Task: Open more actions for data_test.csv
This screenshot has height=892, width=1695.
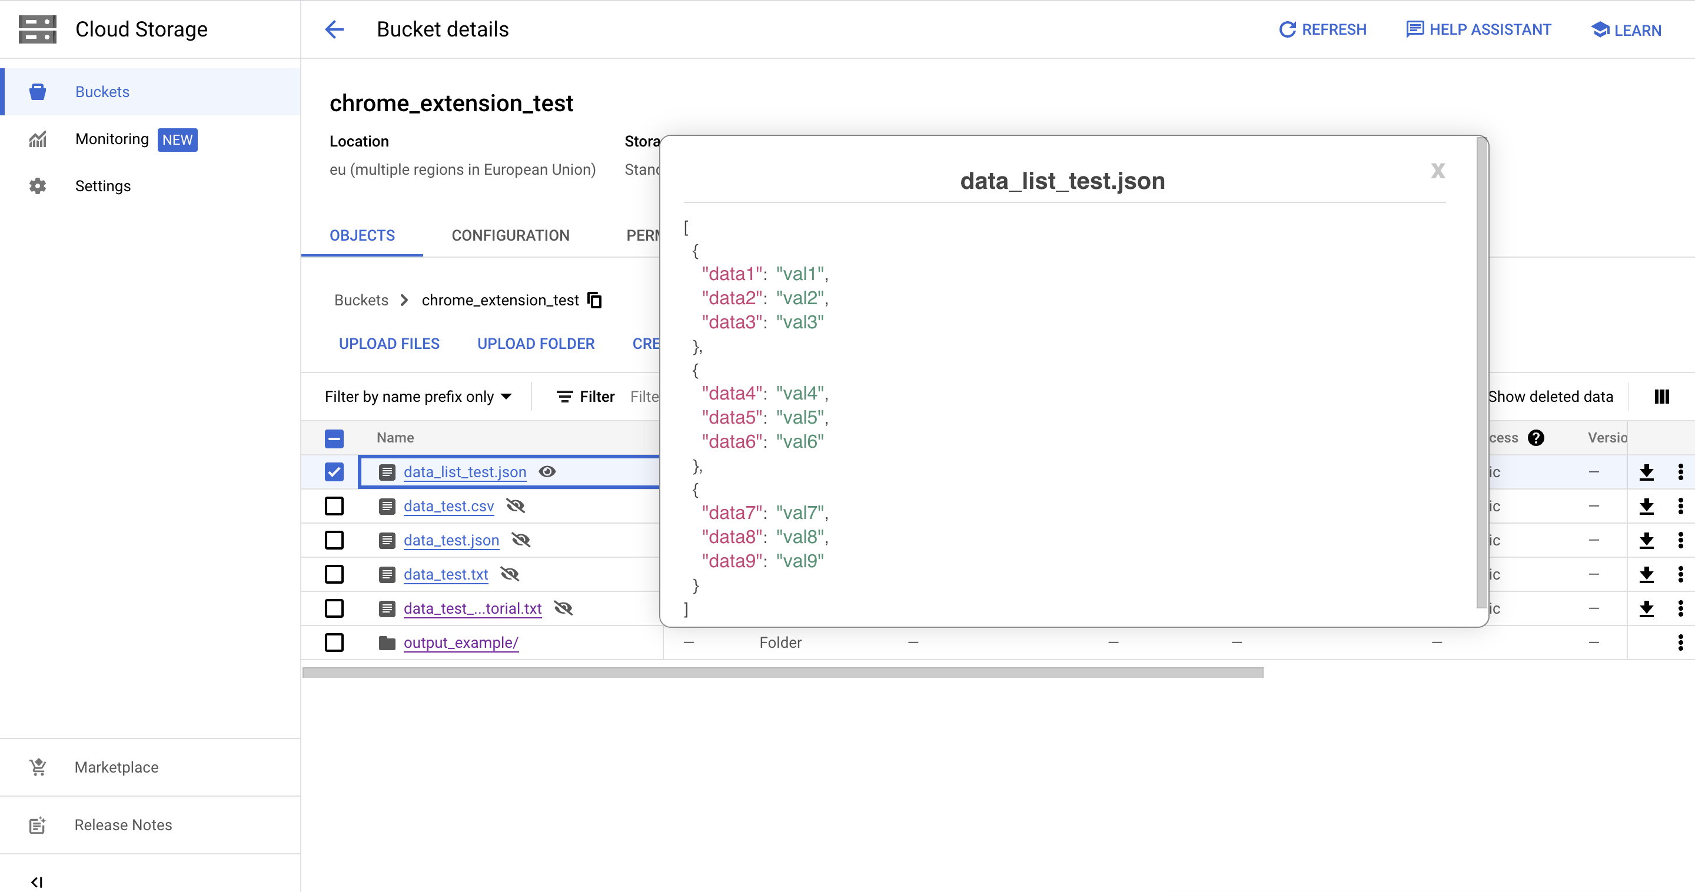Action: (x=1680, y=507)
